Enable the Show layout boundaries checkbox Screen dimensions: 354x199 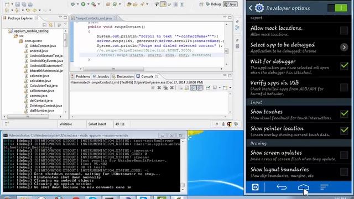(344, 172)
